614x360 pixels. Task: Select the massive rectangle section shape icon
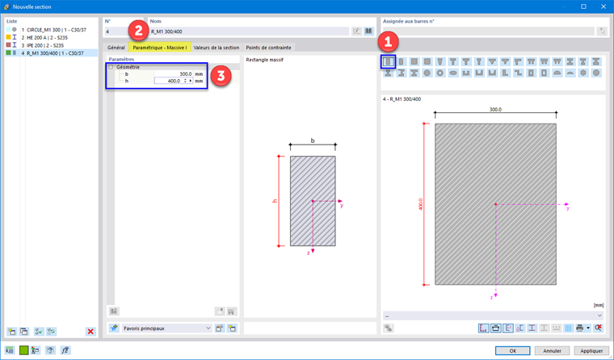389,62
